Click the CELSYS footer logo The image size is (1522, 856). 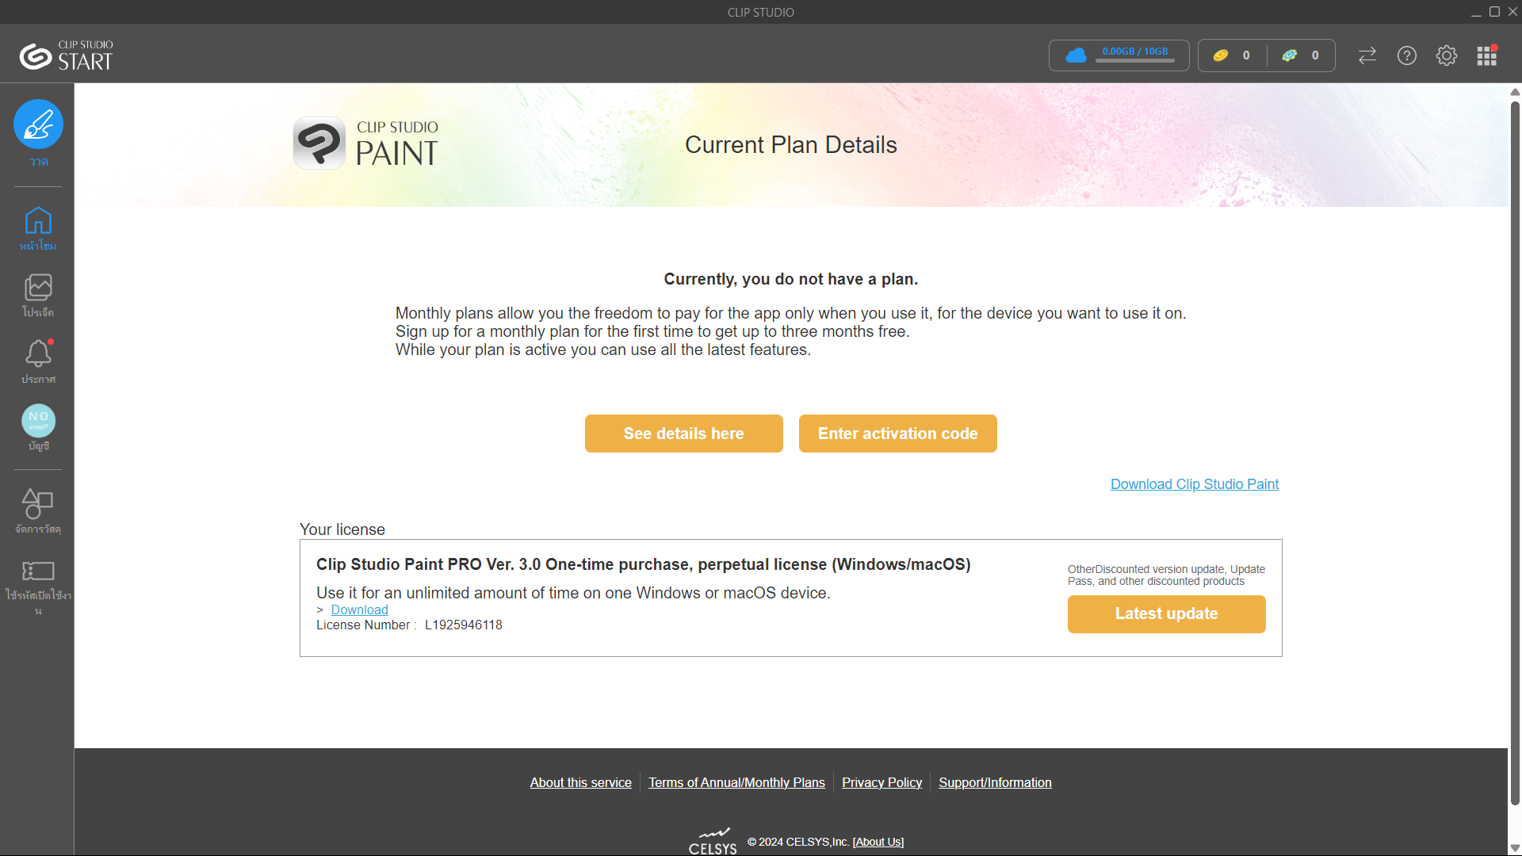tap(713, 842)
